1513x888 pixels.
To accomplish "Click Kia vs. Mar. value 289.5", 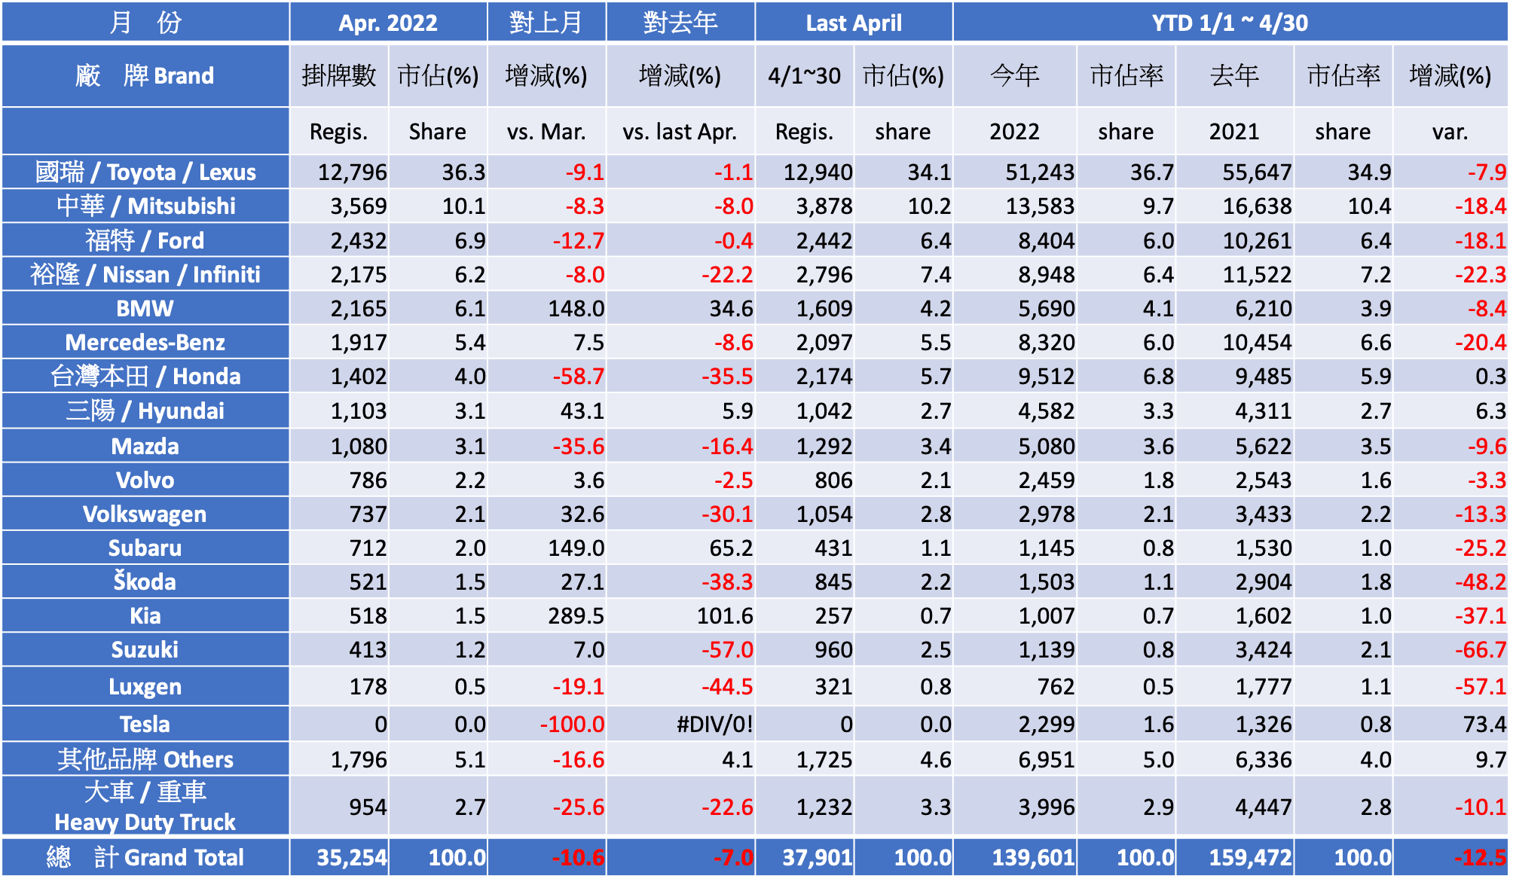I will pyautogui.click(x=576, y=616).
